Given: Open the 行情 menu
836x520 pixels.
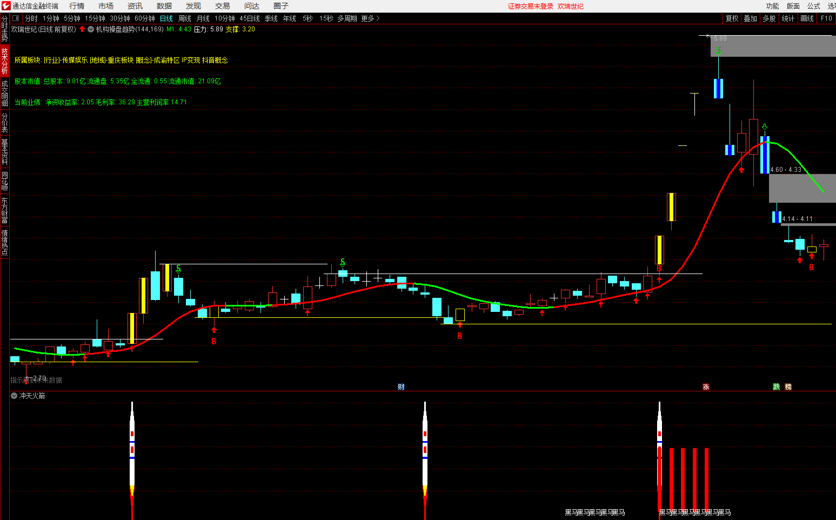Looking at the screenshot, I should point(77,6).
